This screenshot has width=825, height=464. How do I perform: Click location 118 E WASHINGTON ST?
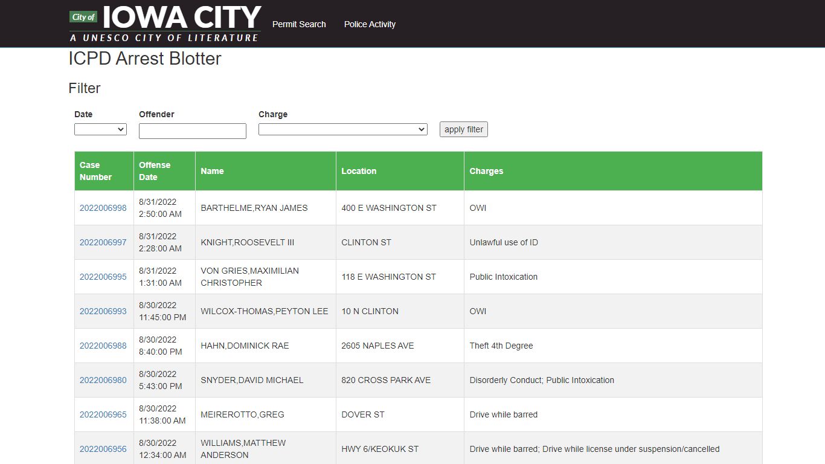388,277
